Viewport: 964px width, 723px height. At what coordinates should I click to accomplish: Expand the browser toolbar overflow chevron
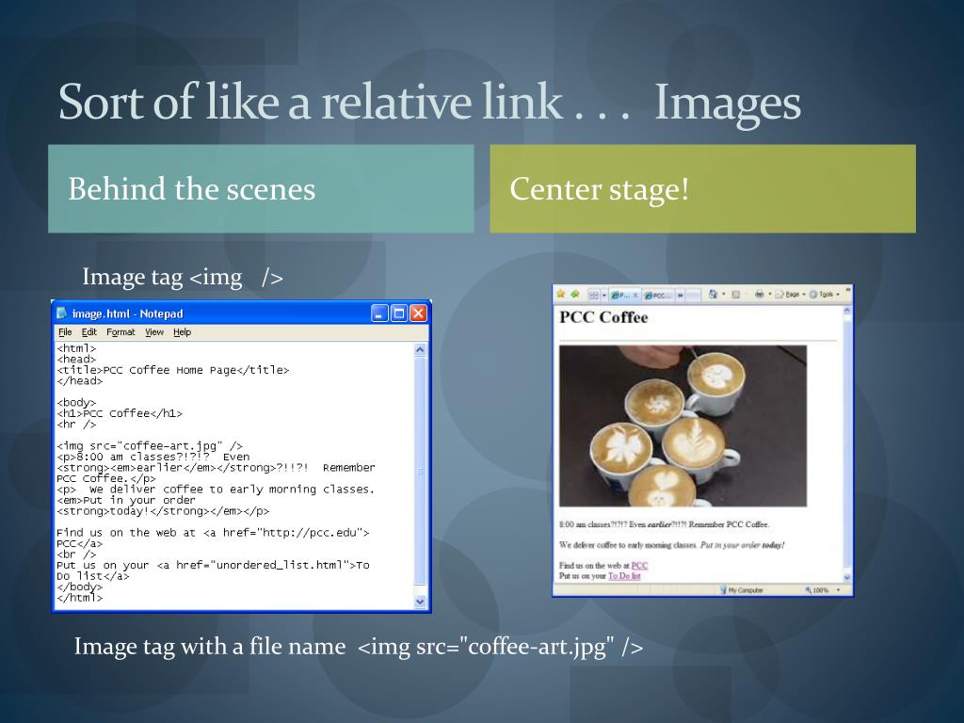(x=848, y=290)
